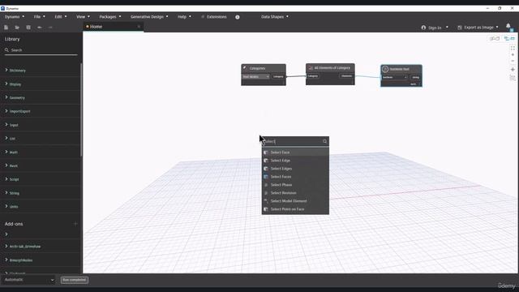Open the View menu

[83, 16]
